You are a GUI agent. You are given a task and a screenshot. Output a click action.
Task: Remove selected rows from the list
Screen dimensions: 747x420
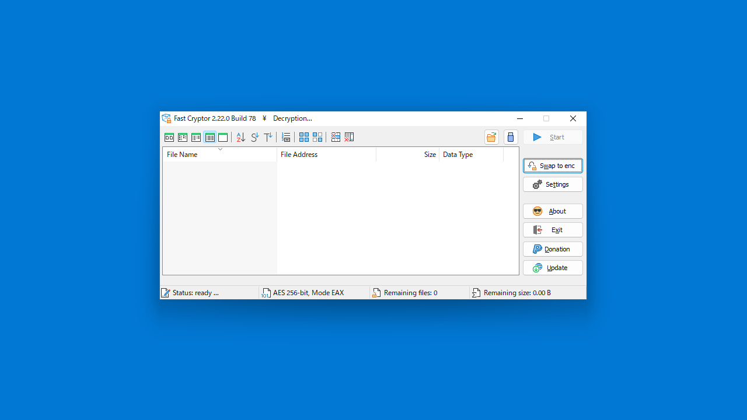click(336, 137)
